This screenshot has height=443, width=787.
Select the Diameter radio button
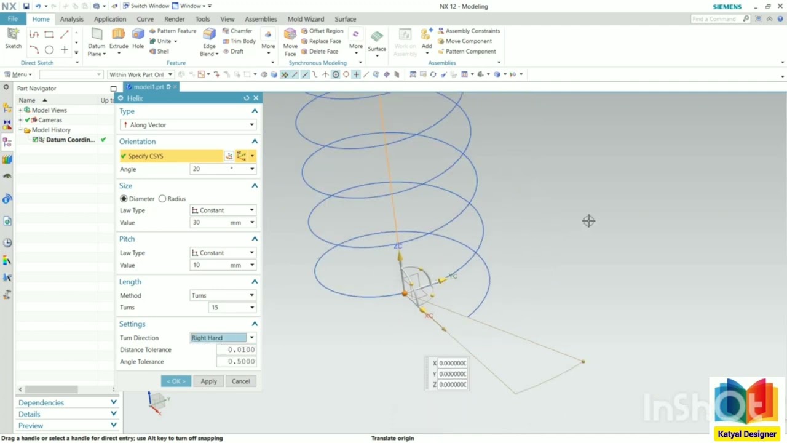coord(124,199)
